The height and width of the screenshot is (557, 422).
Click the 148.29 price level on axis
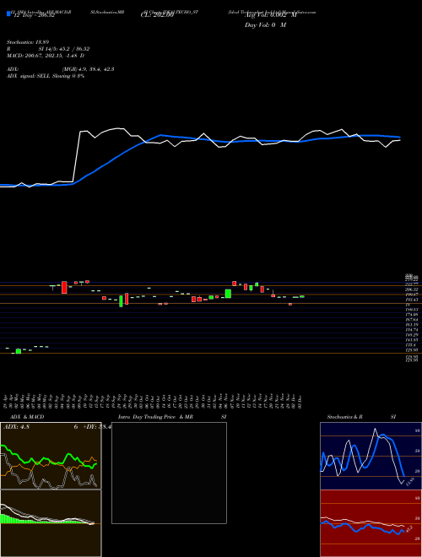(412, 335)
